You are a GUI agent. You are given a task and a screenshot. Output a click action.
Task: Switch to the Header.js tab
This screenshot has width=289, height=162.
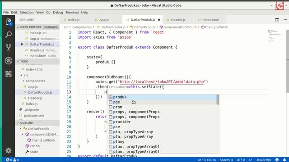tap(178, 20)
